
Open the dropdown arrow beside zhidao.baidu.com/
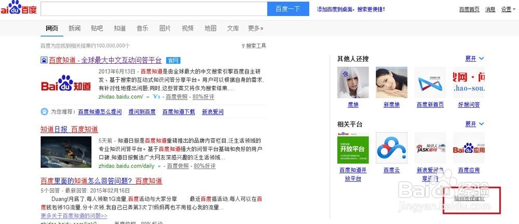(x=147, y=97)
